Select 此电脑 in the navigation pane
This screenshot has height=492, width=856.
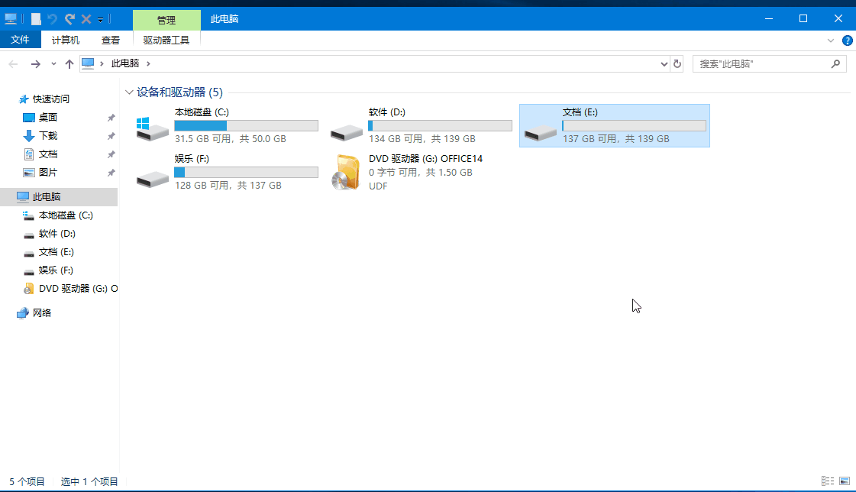tap(59, 196)
